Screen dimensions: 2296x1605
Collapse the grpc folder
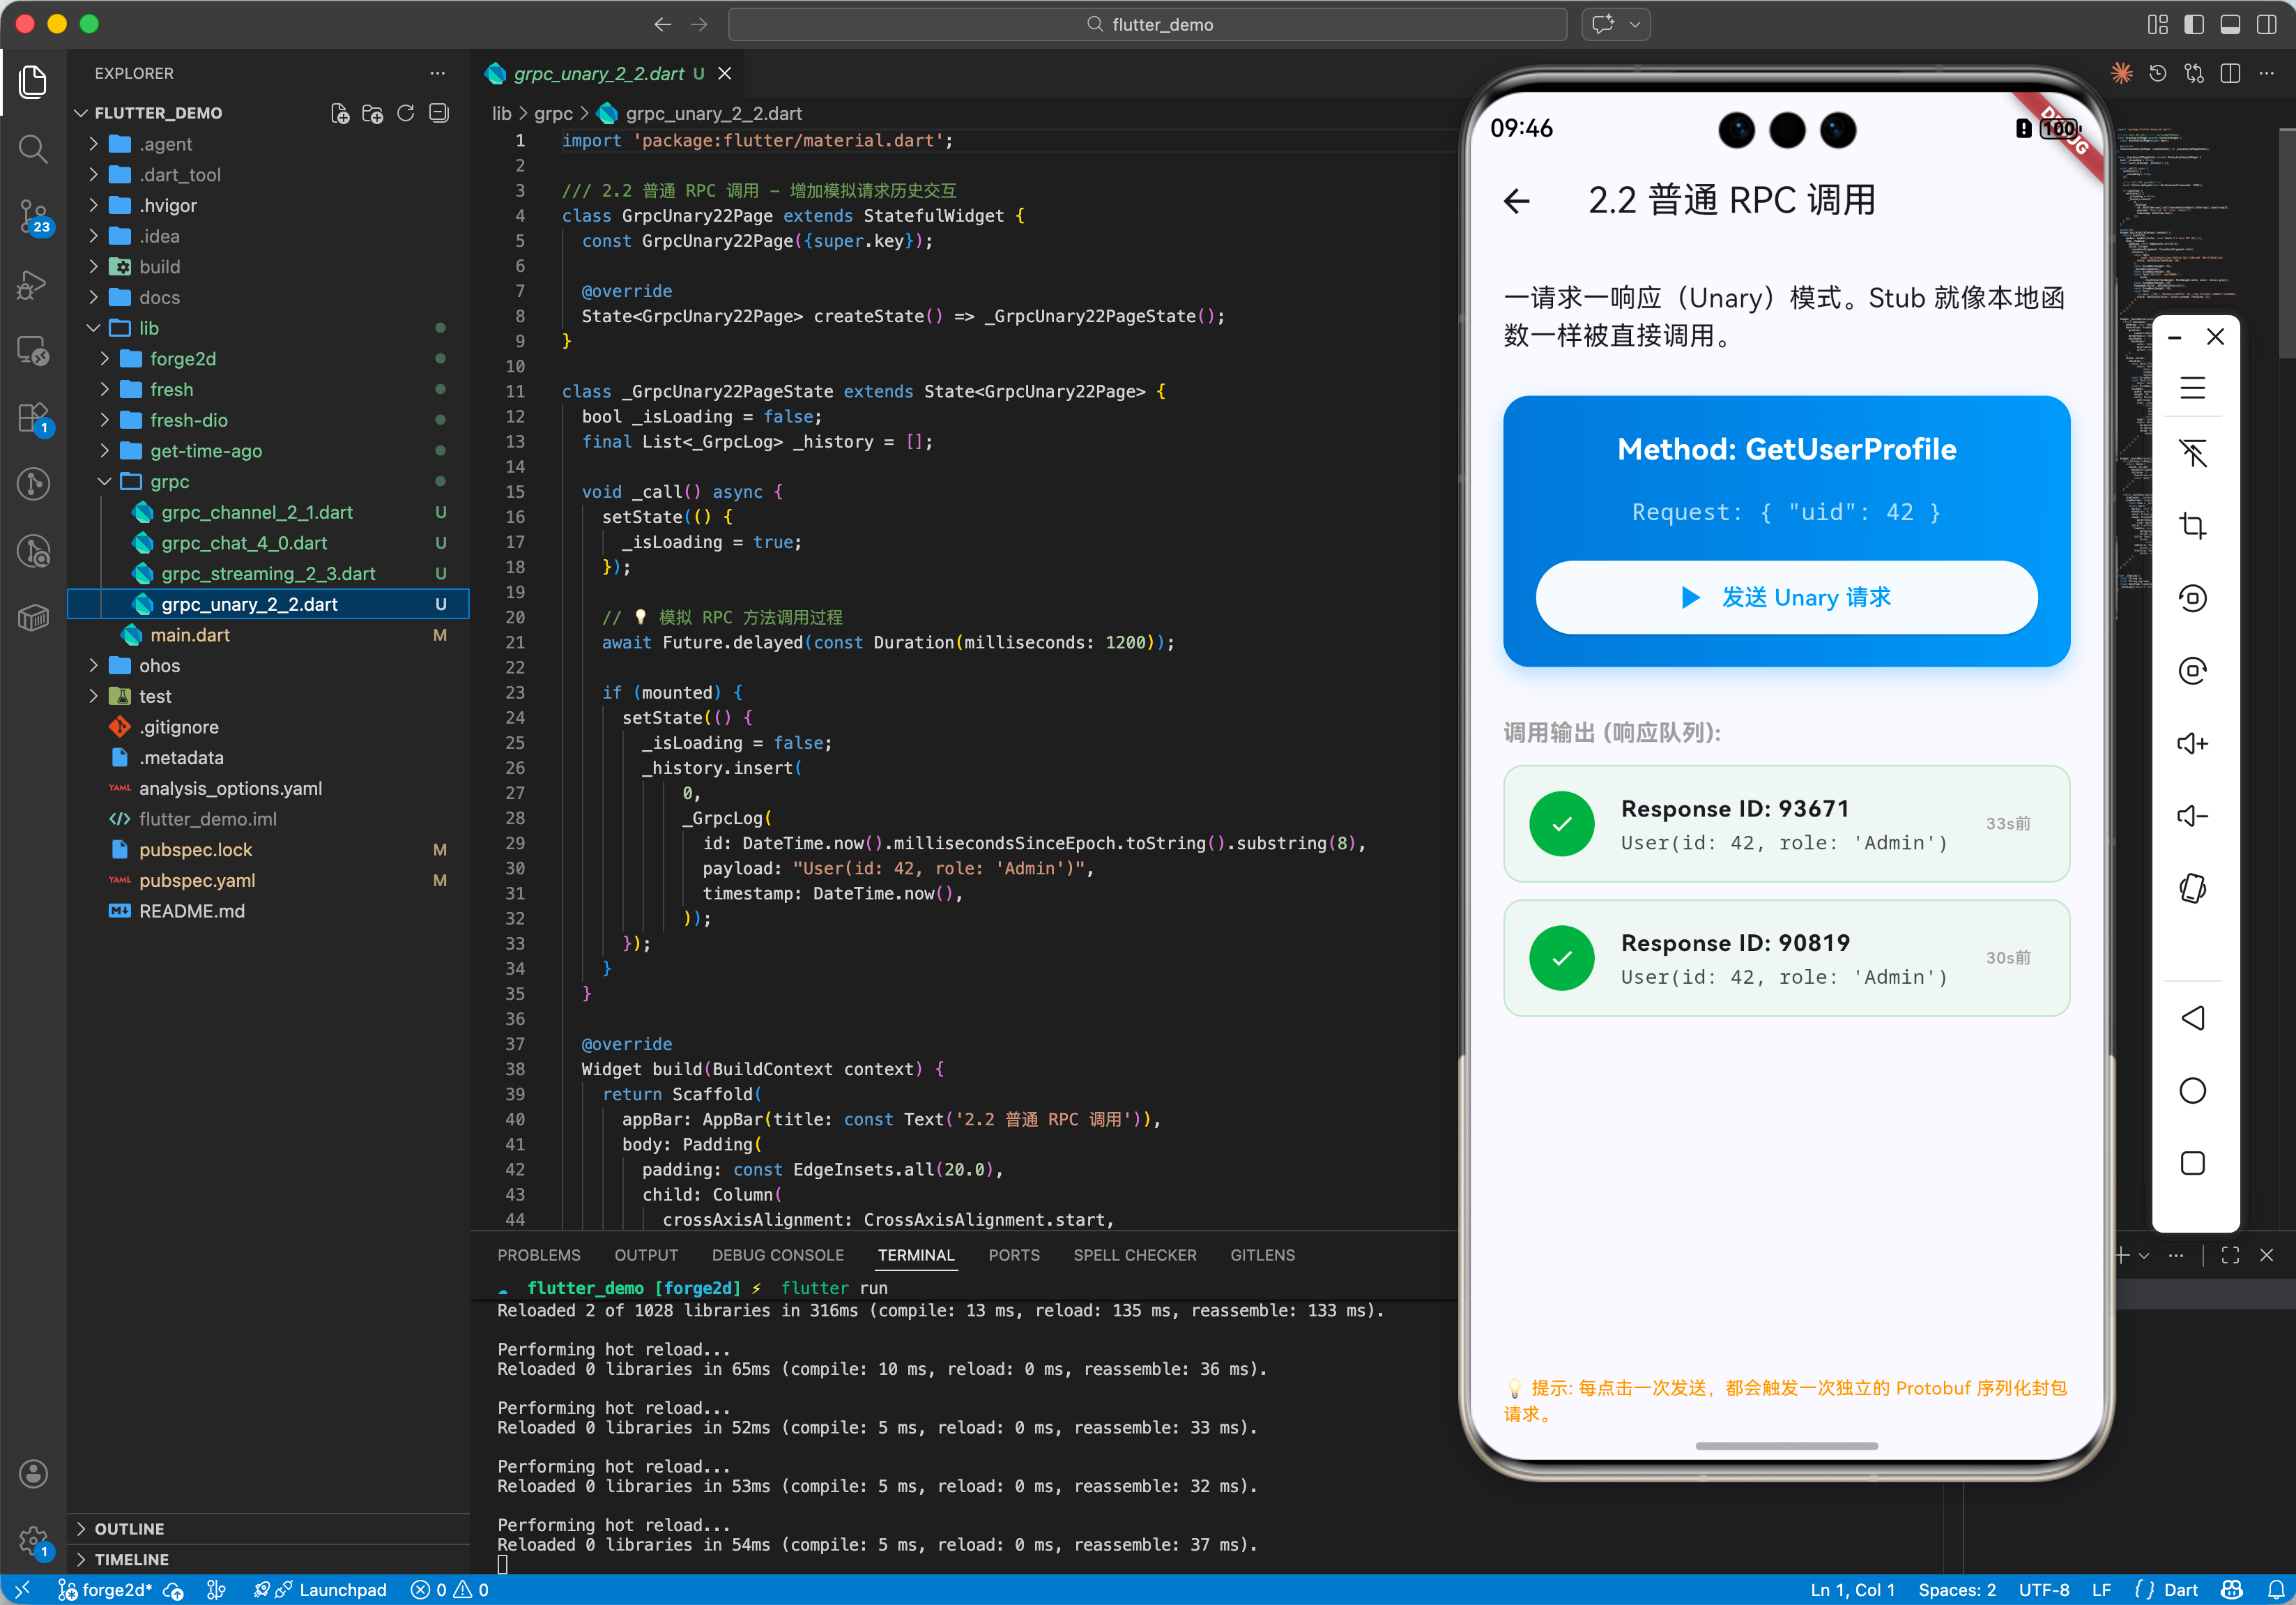point(169,481)
